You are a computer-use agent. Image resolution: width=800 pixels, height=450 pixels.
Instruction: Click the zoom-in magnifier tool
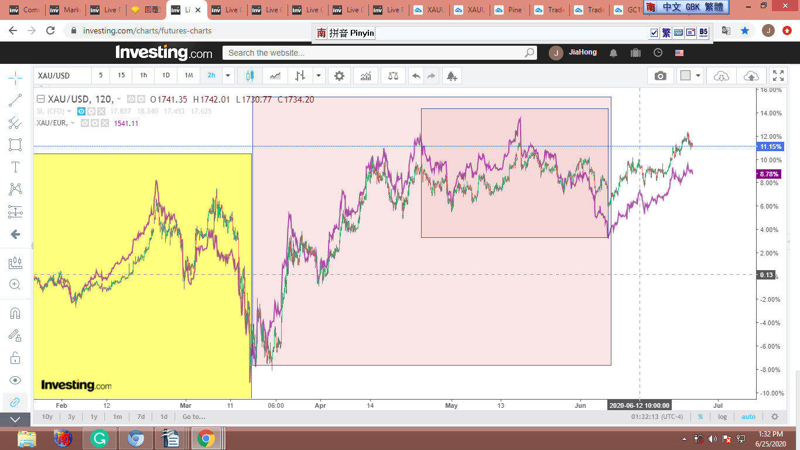(x=15, y=284)
